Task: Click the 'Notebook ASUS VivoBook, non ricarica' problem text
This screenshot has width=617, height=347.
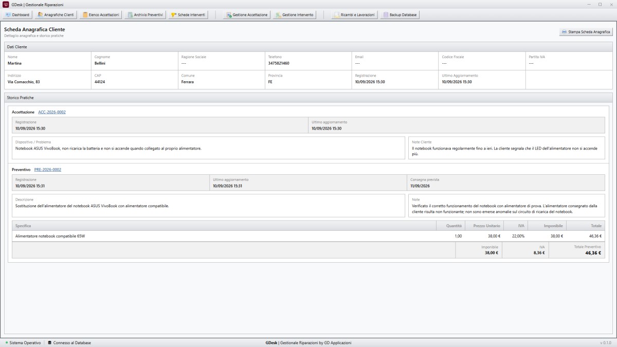Action: coord(108,148)
